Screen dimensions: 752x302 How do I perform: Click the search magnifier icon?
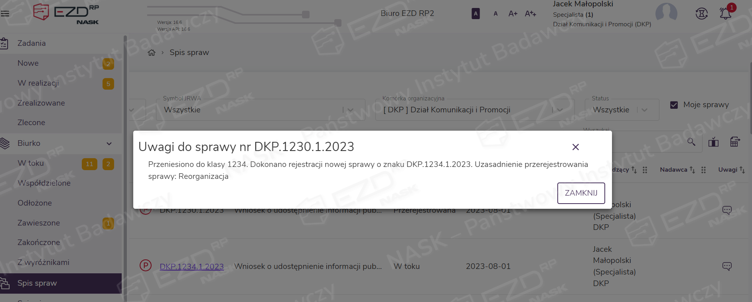click(691, 142)
